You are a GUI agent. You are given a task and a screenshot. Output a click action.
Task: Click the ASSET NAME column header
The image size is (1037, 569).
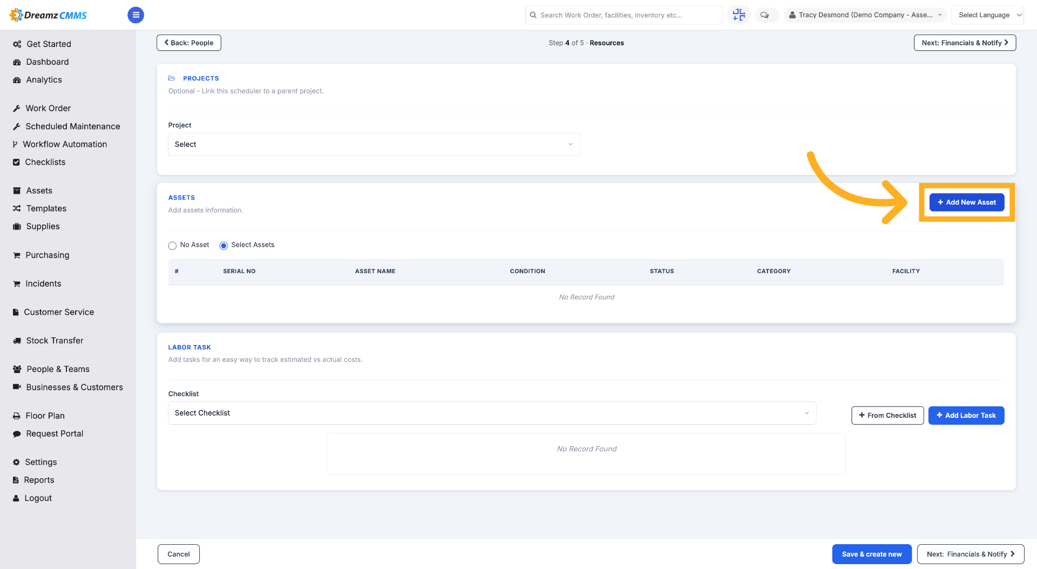click(375, 272)
